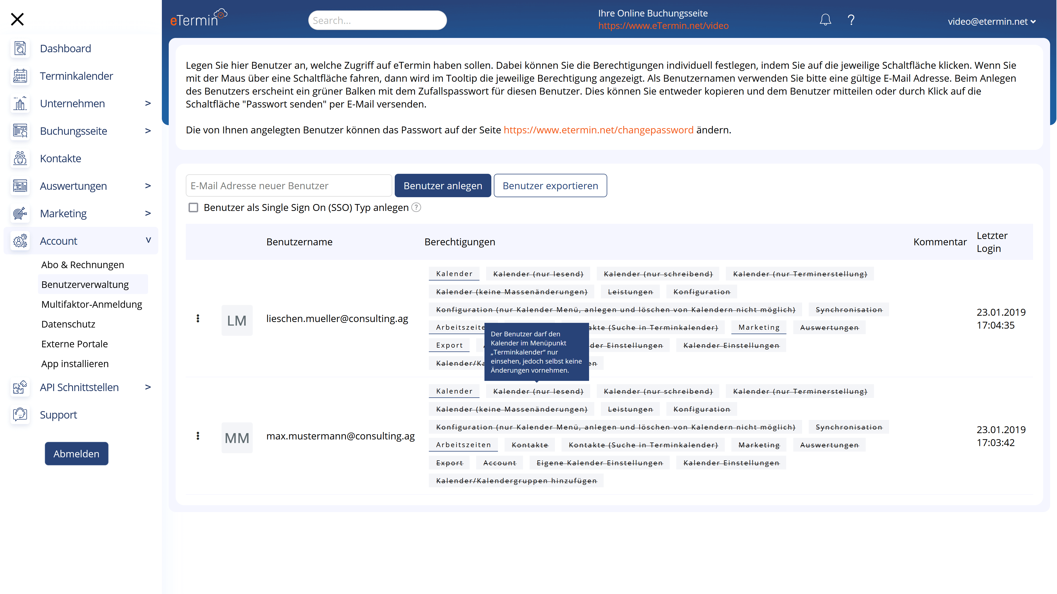This screenshot has width=1057, height=594.
Task: Expand the Marketing submenu arrow
Action: pos(148,213)
